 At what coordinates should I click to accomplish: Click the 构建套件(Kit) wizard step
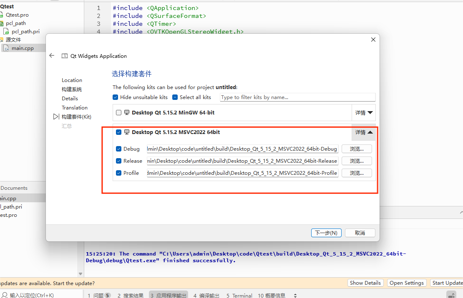click(76, 117)
